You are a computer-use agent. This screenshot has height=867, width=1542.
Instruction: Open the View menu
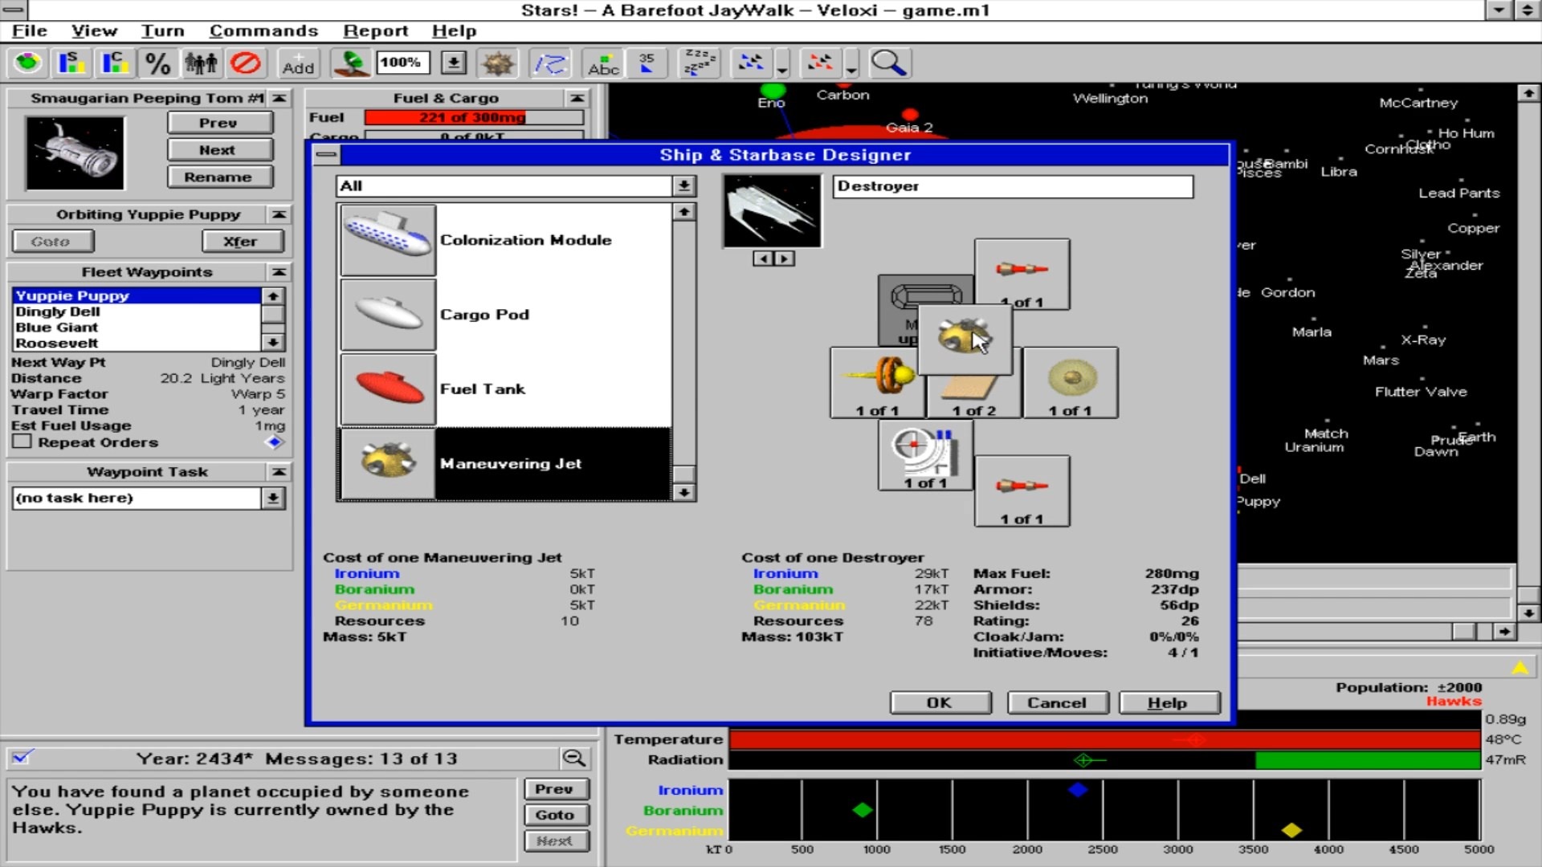pos(94,31)
